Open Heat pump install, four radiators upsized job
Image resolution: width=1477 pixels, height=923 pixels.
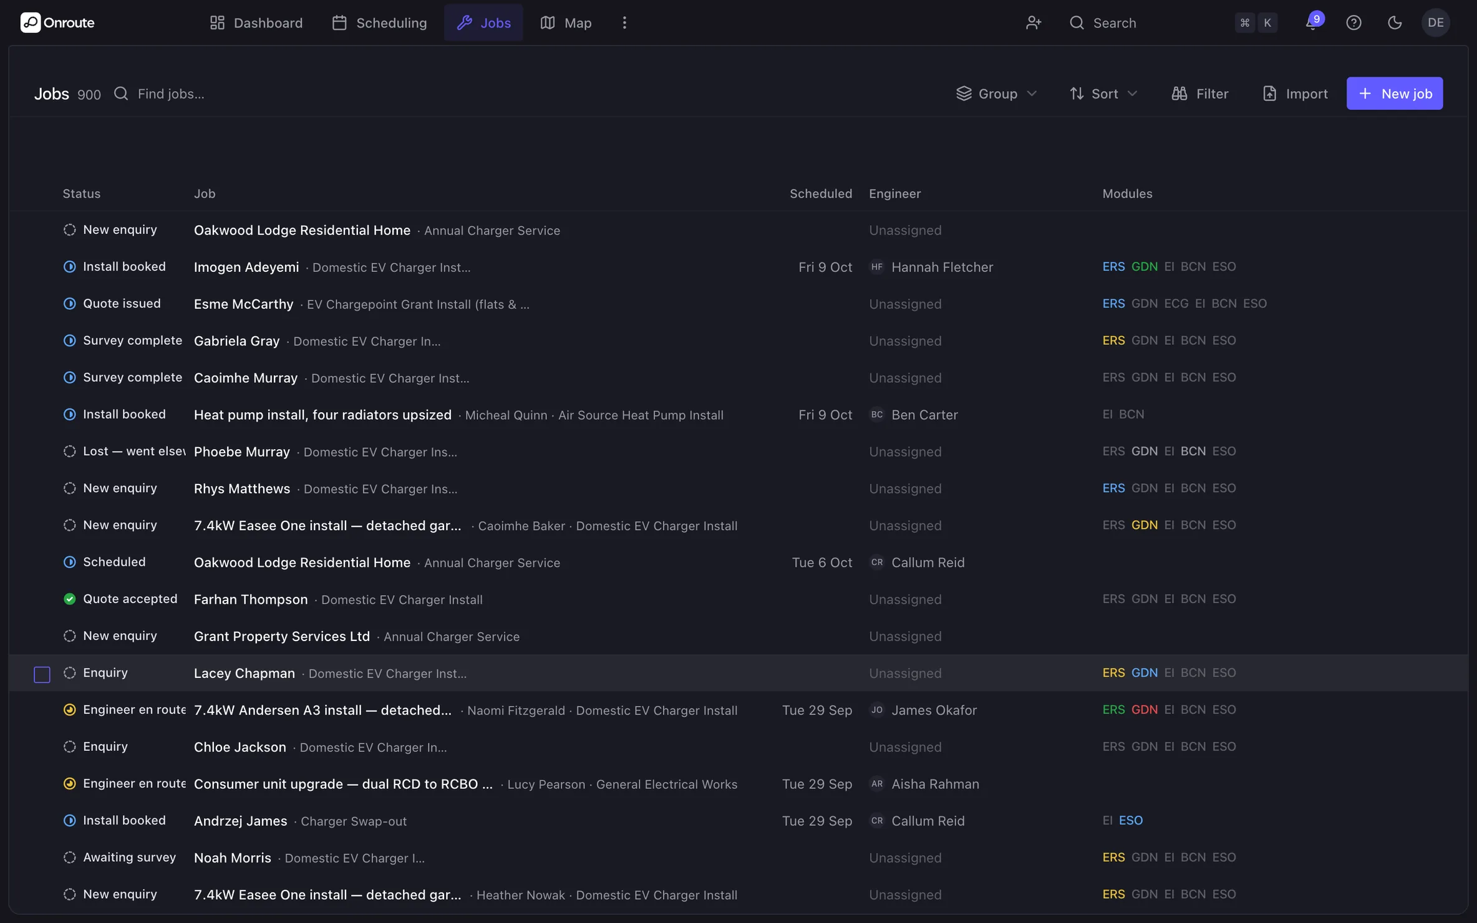pos(322,415)
